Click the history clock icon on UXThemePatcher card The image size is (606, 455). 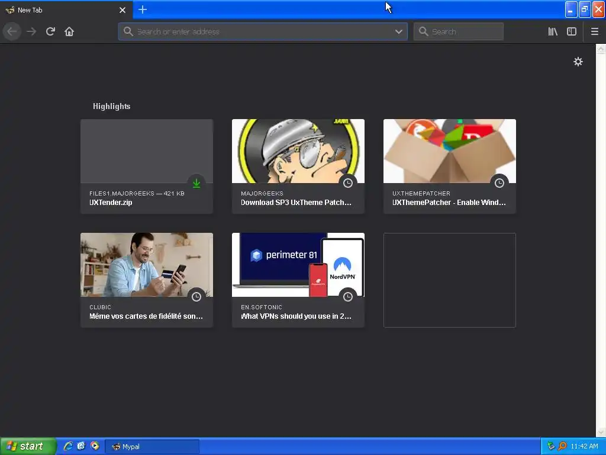(x=499, y=183)
